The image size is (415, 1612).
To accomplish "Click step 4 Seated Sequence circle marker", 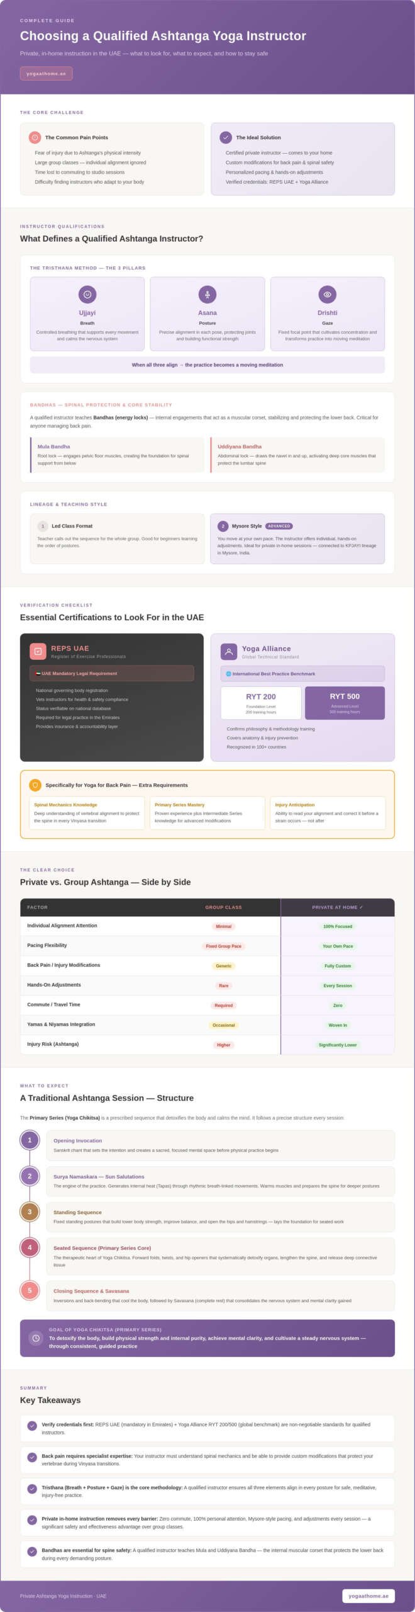I will click(x=30, y=1247).
